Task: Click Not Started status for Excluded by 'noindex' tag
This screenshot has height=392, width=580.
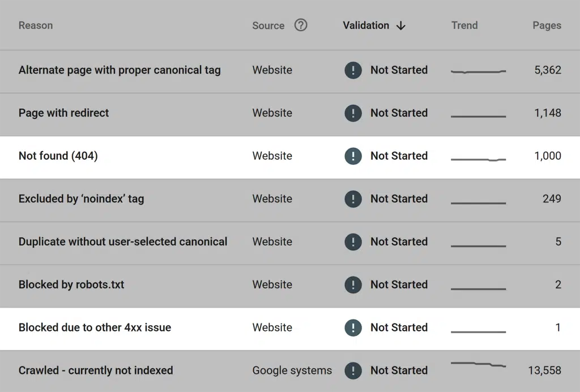Action: (399, 199)
